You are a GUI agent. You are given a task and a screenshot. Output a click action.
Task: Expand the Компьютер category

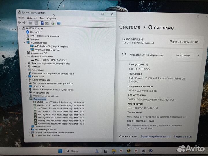pyautogui.click(x=26, y=77)
